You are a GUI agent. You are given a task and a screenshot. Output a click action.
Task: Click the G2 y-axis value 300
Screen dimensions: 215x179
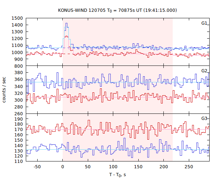click(19, 100)
